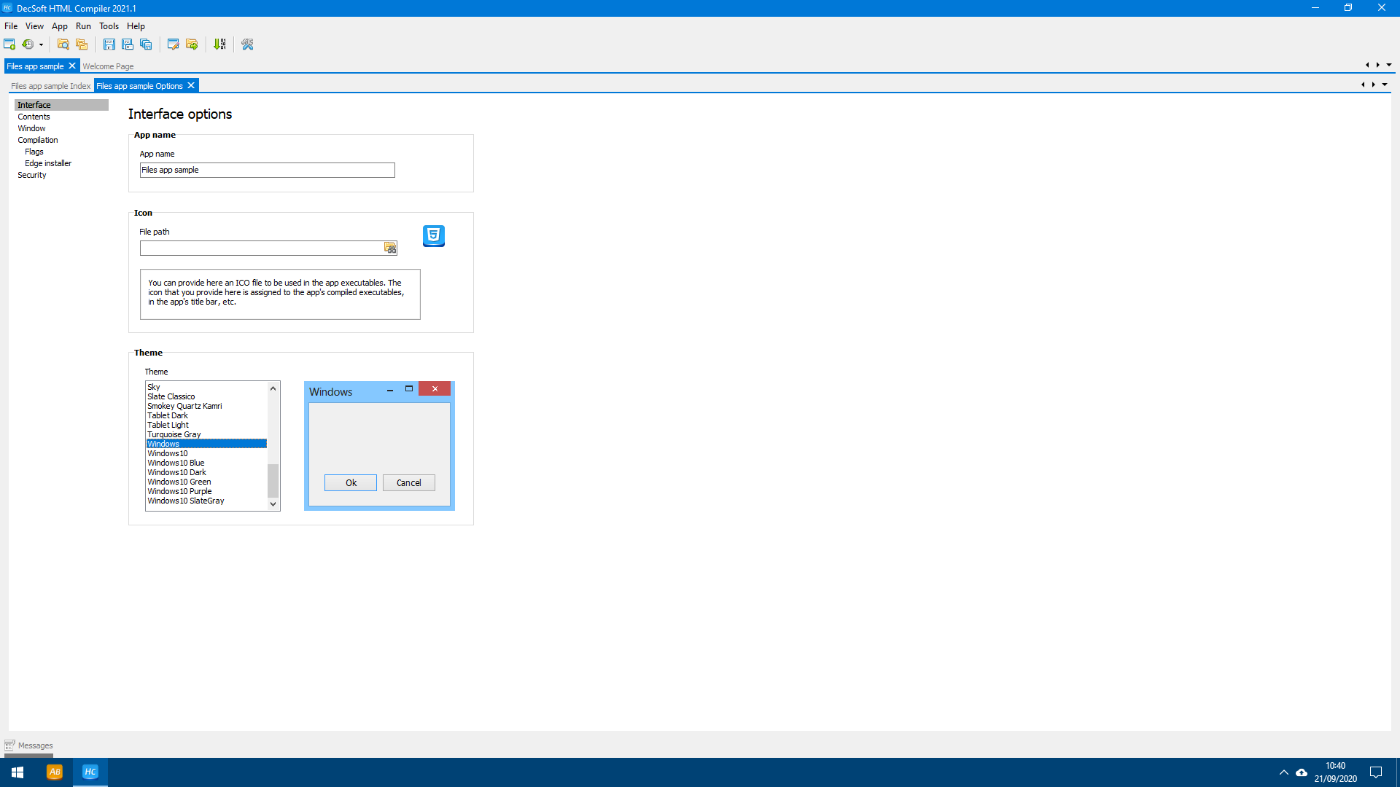The image size is (1400, 787).
Task: Click the app options pencil icon
Action: tap(174, 44)
